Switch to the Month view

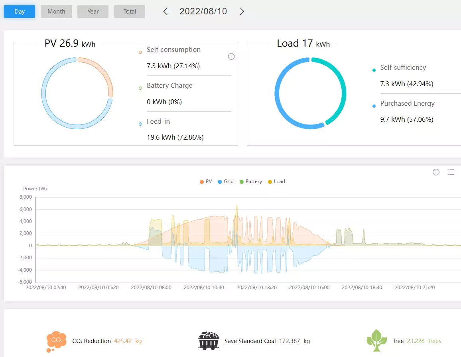click(x=56, y=12)
